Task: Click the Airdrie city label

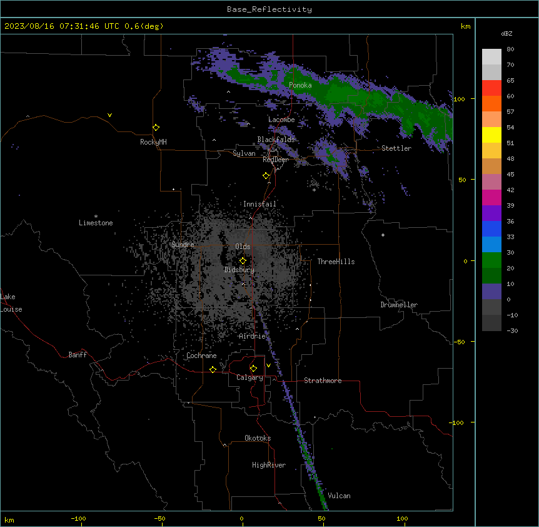Action: (253, 336)
